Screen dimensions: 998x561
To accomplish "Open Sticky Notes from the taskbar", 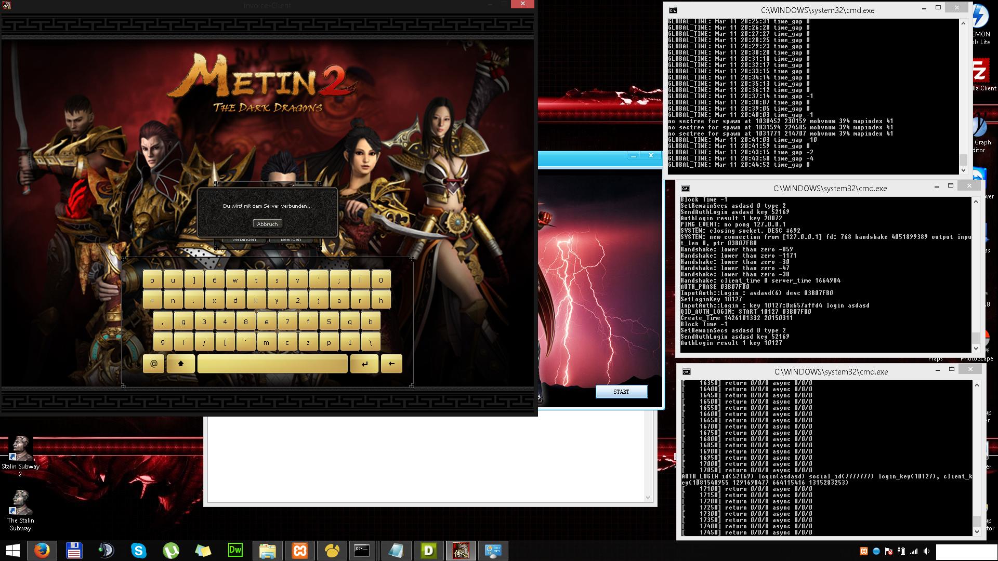I will [x=203, y=551].
